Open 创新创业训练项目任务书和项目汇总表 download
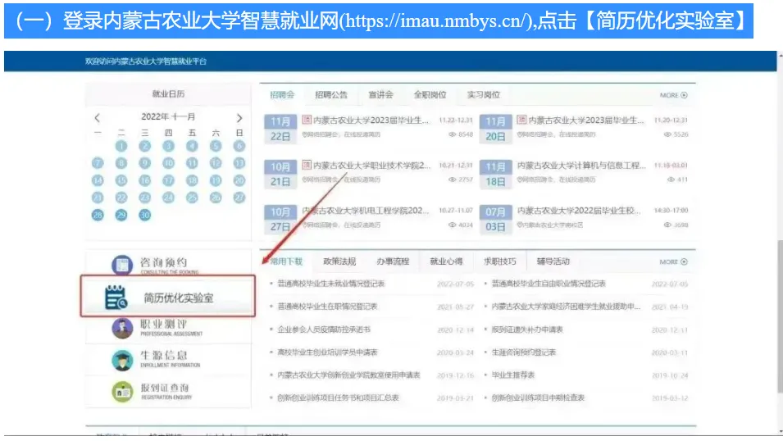 pos(338,398)
